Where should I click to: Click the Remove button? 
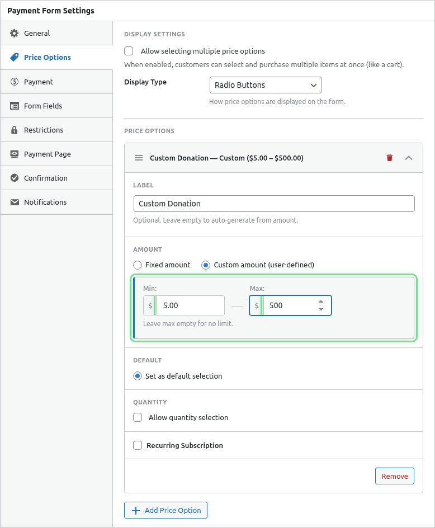(x=394, y=476)
